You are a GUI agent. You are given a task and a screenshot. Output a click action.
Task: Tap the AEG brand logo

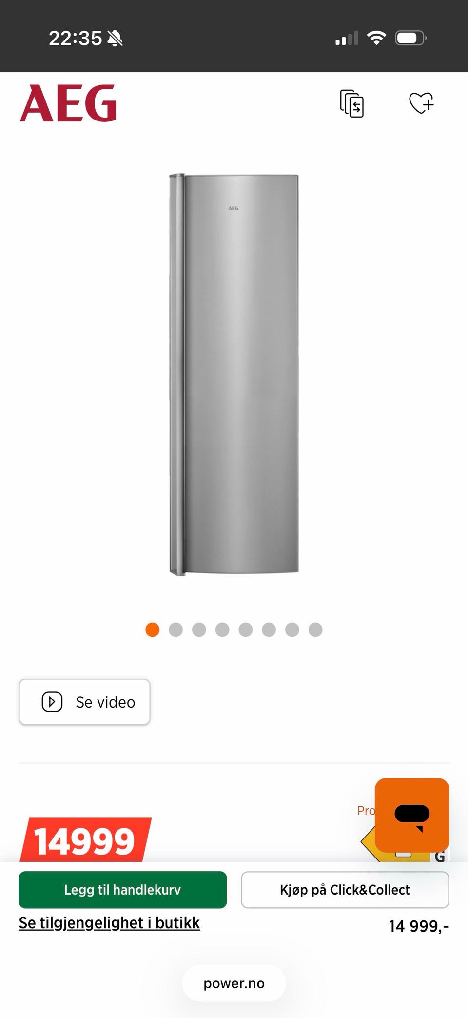point(68,103)
